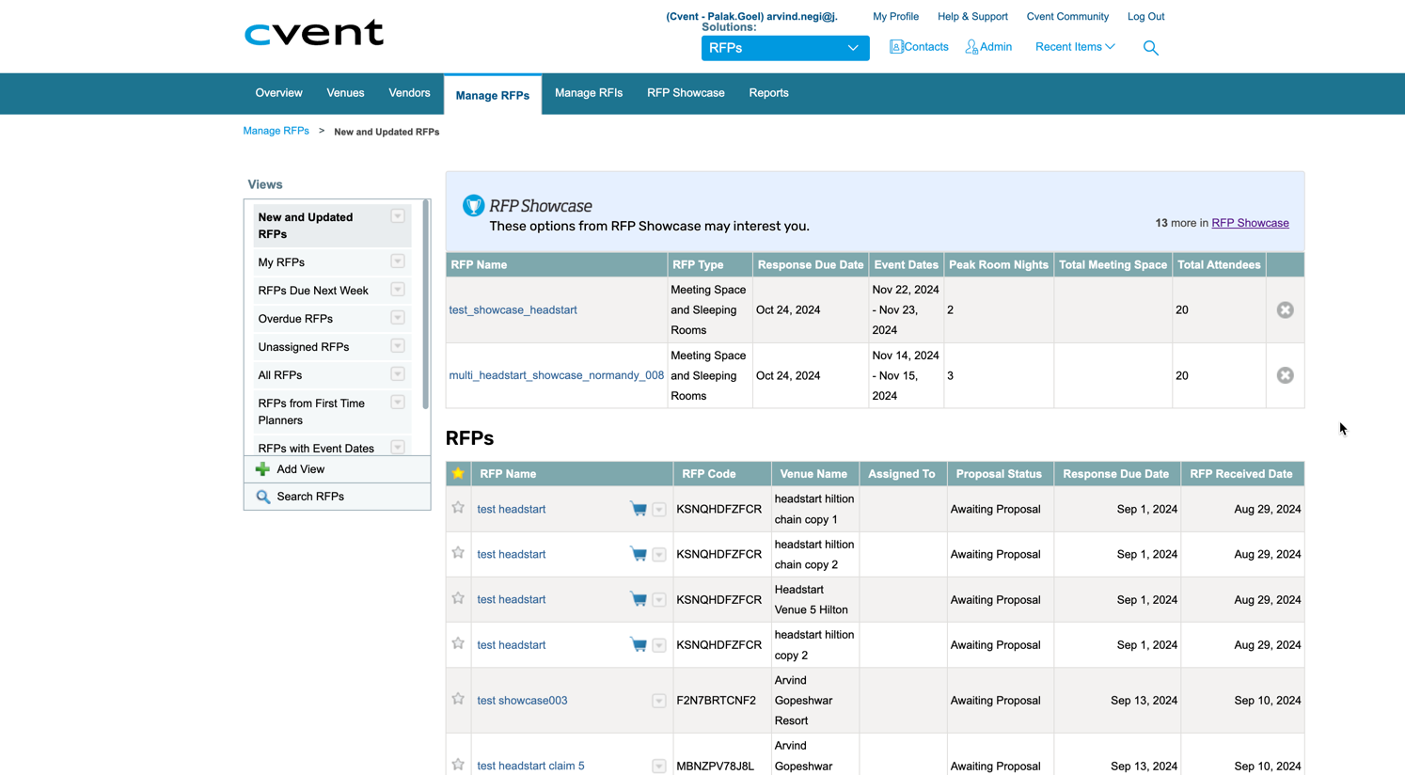Open dropdown arrow for Unassigned RFPs view

coord(398,346)
